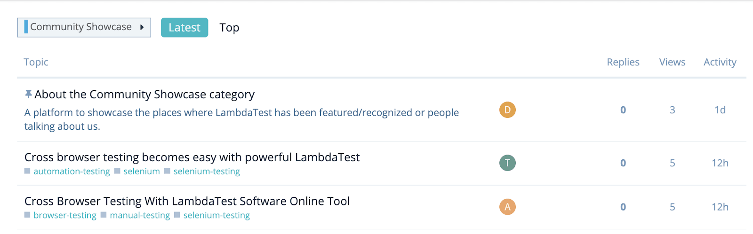
Task: Open About the Community Showcase category topic
Action: pyautogui.click(x=144, y=94)
